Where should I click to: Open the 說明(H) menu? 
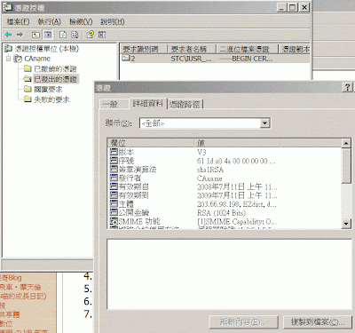coord(113,21)
